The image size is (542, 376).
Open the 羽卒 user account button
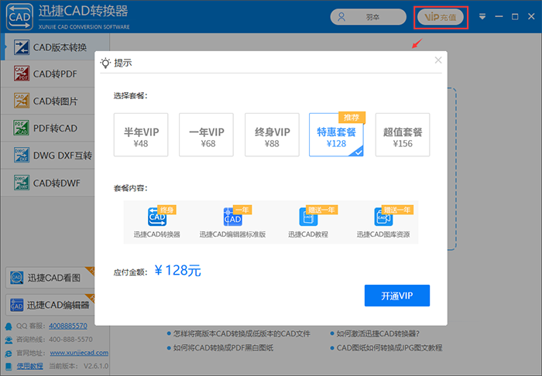click(368, 17)
